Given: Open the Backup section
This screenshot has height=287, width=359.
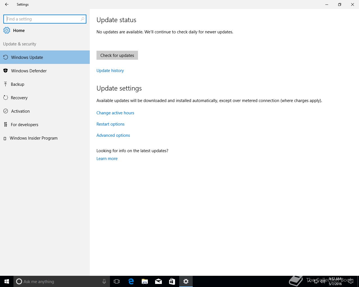Looking at the screenshot, I should [x=45, y=84].
